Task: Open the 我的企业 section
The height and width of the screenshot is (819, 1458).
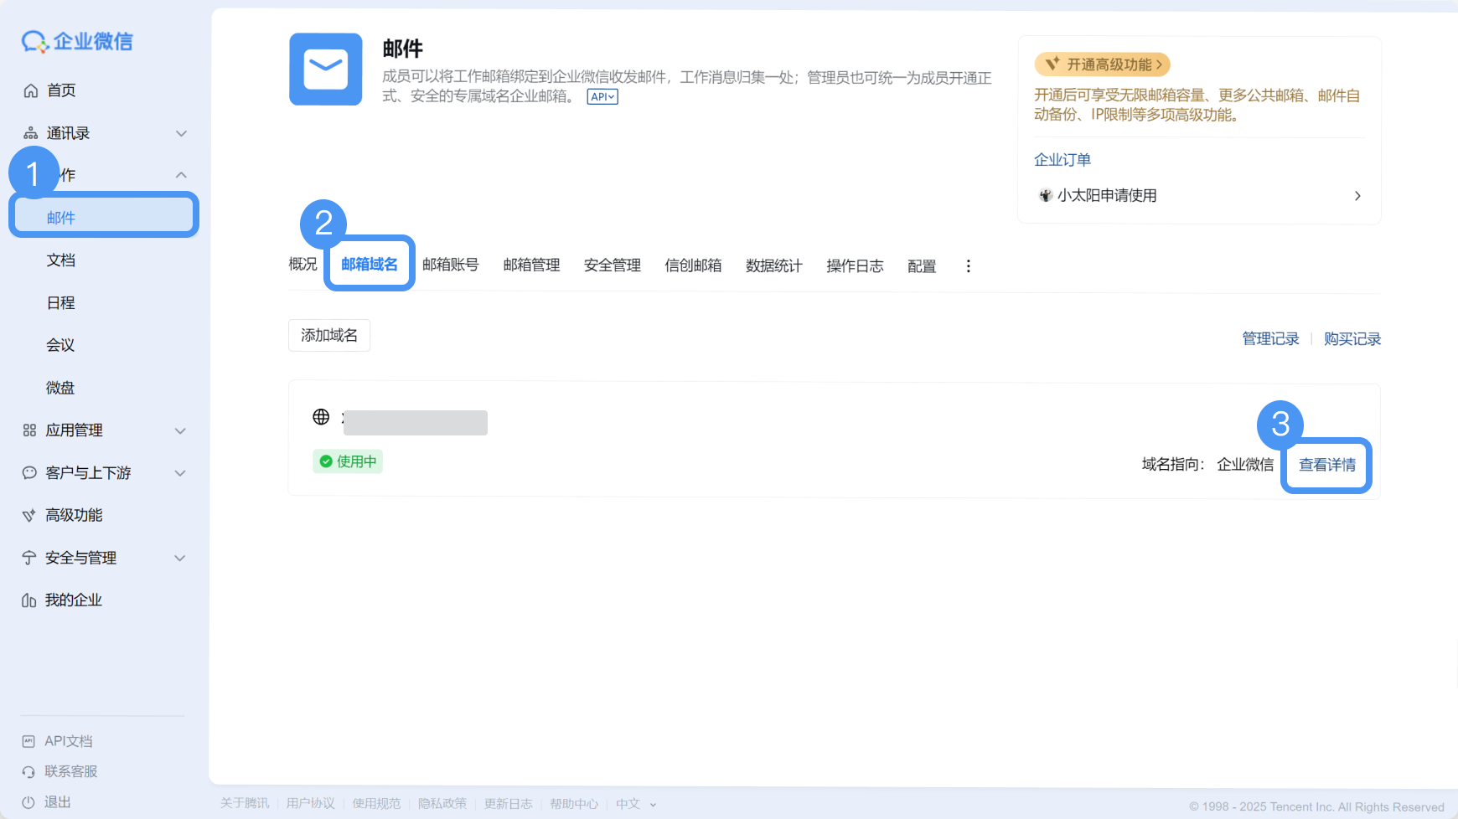Action: pos(75,599)
